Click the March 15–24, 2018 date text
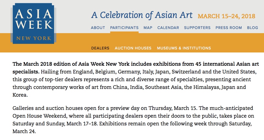Viewport: 264px width, 140px height. click(x=226, y=16)
